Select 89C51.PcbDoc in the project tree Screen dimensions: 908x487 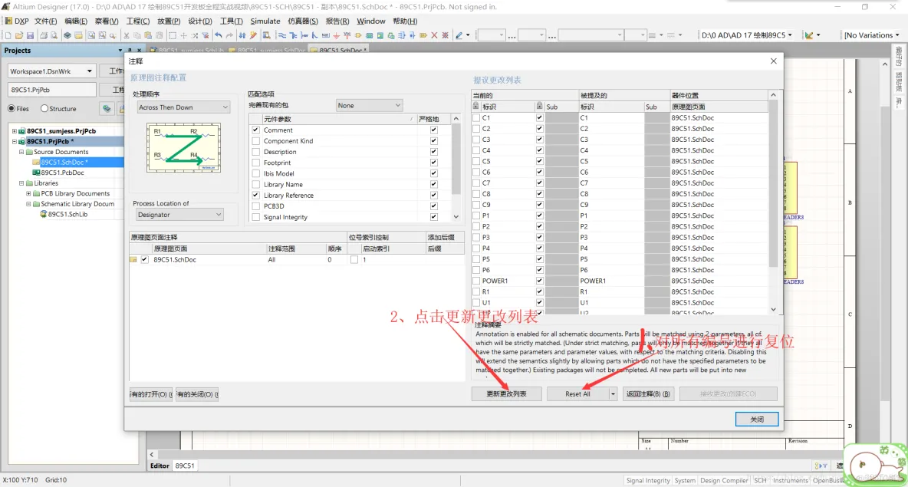click(62, 173)
